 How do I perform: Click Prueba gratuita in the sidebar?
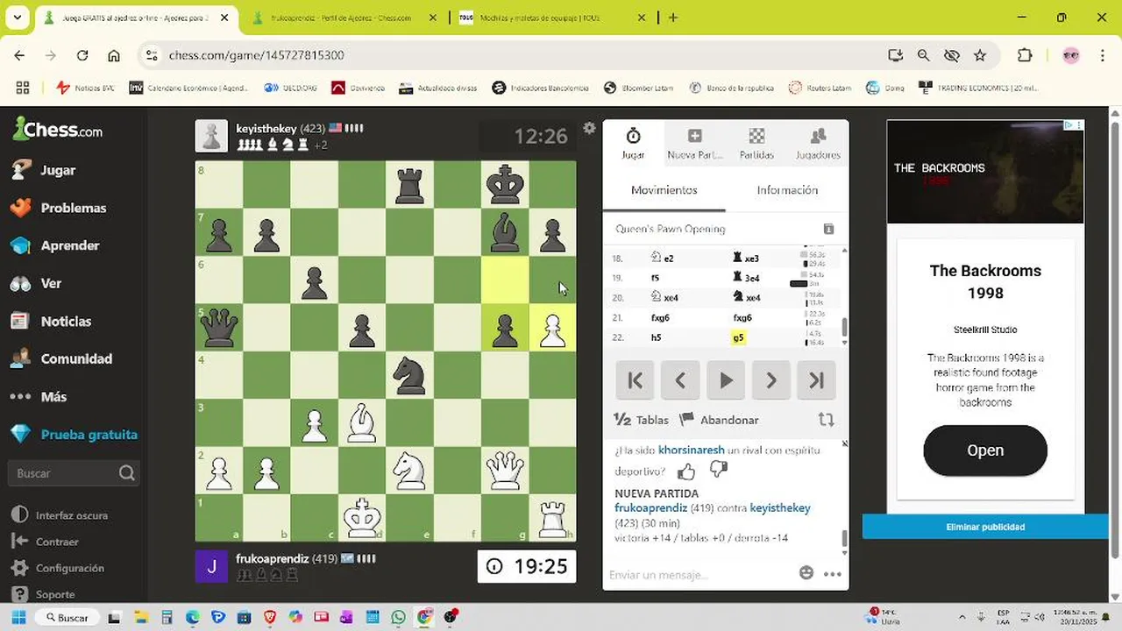pyautogui.click(x=74, y=434)
